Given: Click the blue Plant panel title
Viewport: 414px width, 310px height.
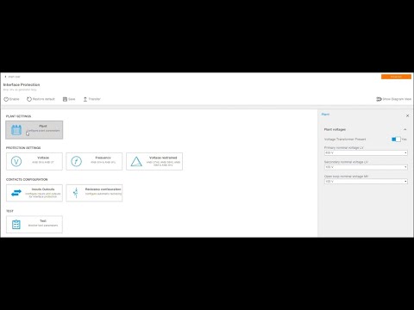Looking at the screenshot, I should point(325,115).
